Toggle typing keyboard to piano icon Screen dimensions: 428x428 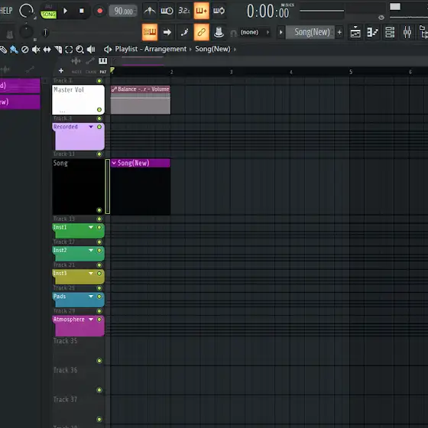[x=150, y=32]
